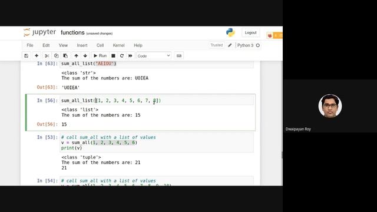Click the sum_all_list("AEIOU") code cell

tap(157, 64)
